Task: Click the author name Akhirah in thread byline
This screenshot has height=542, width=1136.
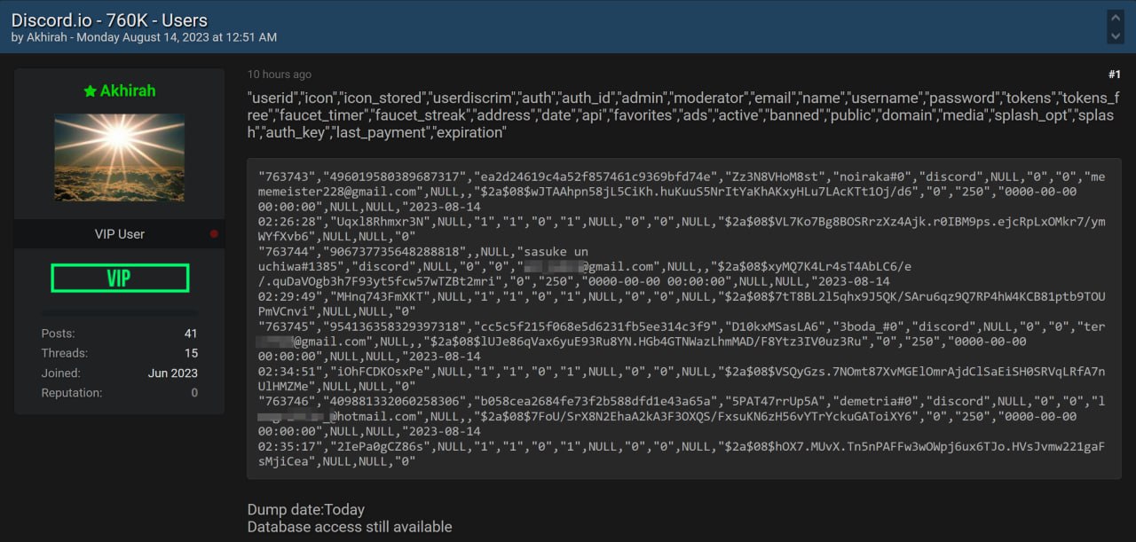Action: click(48, 37)
